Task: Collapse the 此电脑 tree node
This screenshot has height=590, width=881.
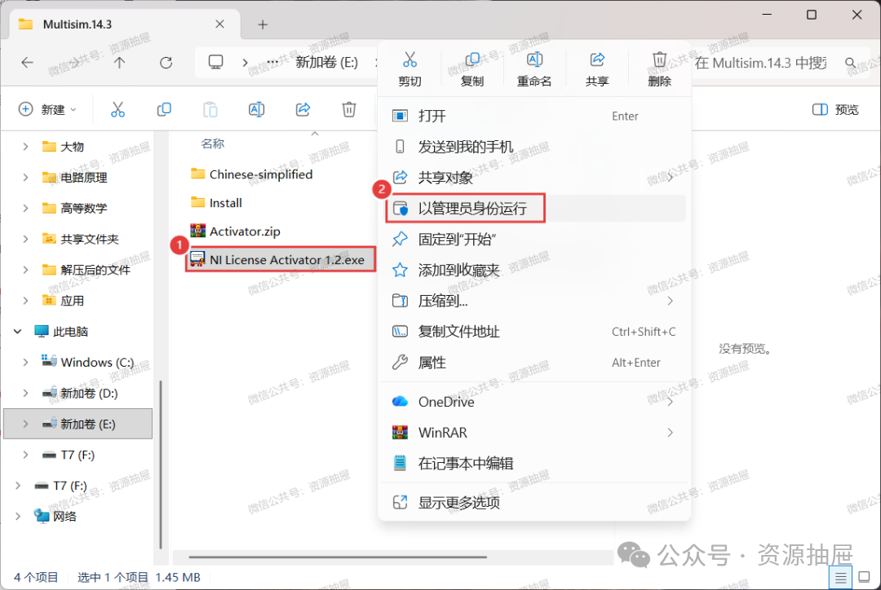Action: click(x=17, y=332)
